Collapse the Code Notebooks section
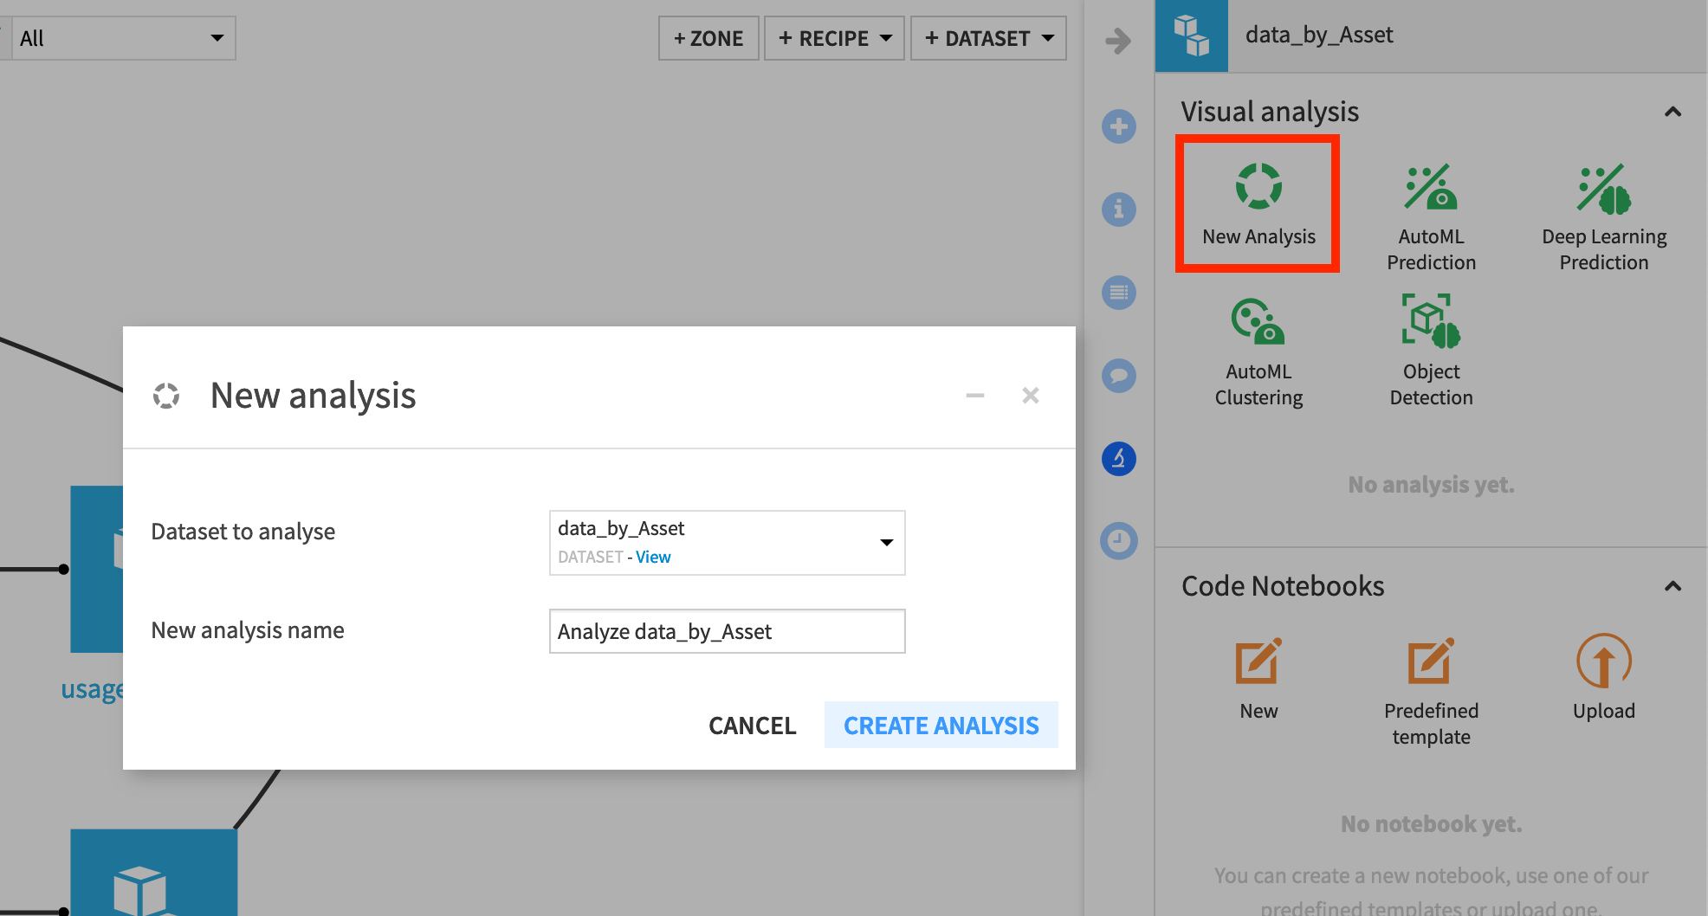This screenshot has height=916, width=1708. coord(1673,586)
